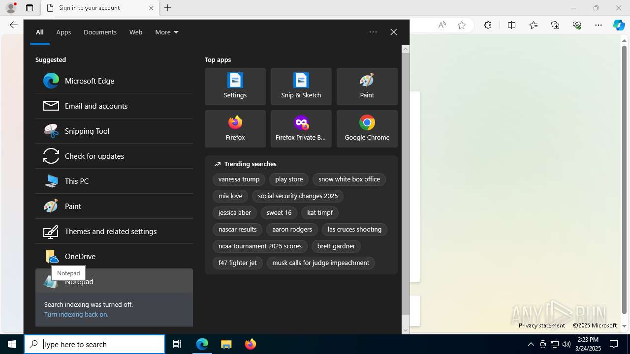Launch Notepad from suggestions
The width and height of the screenshot is (630, 354).
click(x=114, y=281)
